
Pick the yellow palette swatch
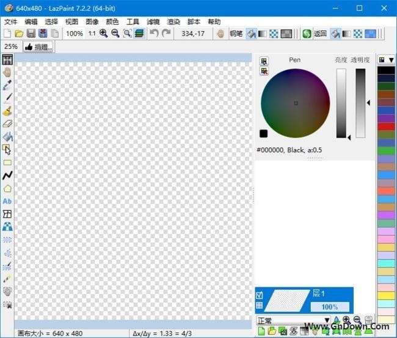click(386, 295)
